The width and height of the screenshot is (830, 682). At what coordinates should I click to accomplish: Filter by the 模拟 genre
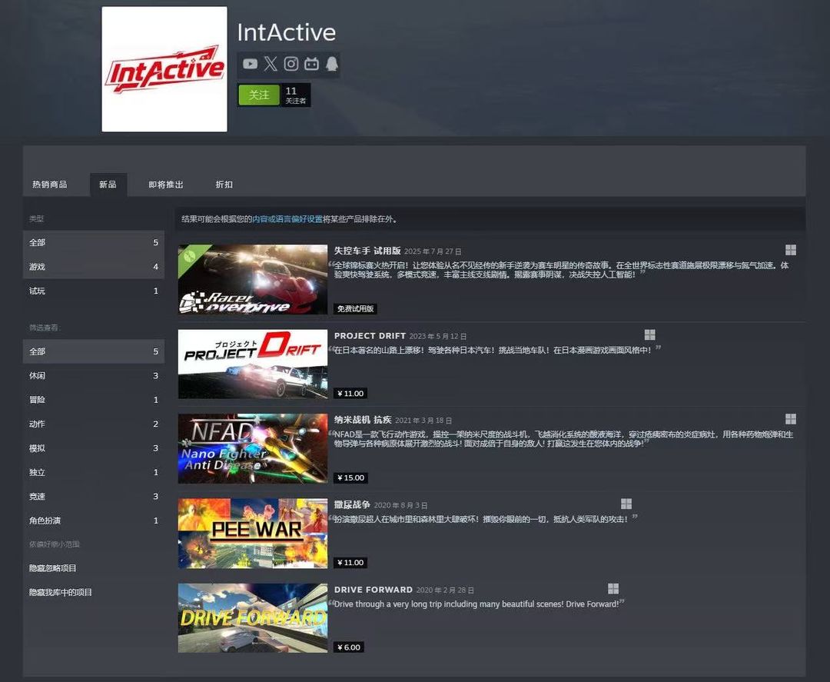click(x=94, y=448)
